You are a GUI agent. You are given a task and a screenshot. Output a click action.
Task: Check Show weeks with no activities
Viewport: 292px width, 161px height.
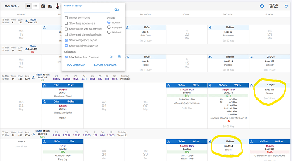(x=66, y=29)
